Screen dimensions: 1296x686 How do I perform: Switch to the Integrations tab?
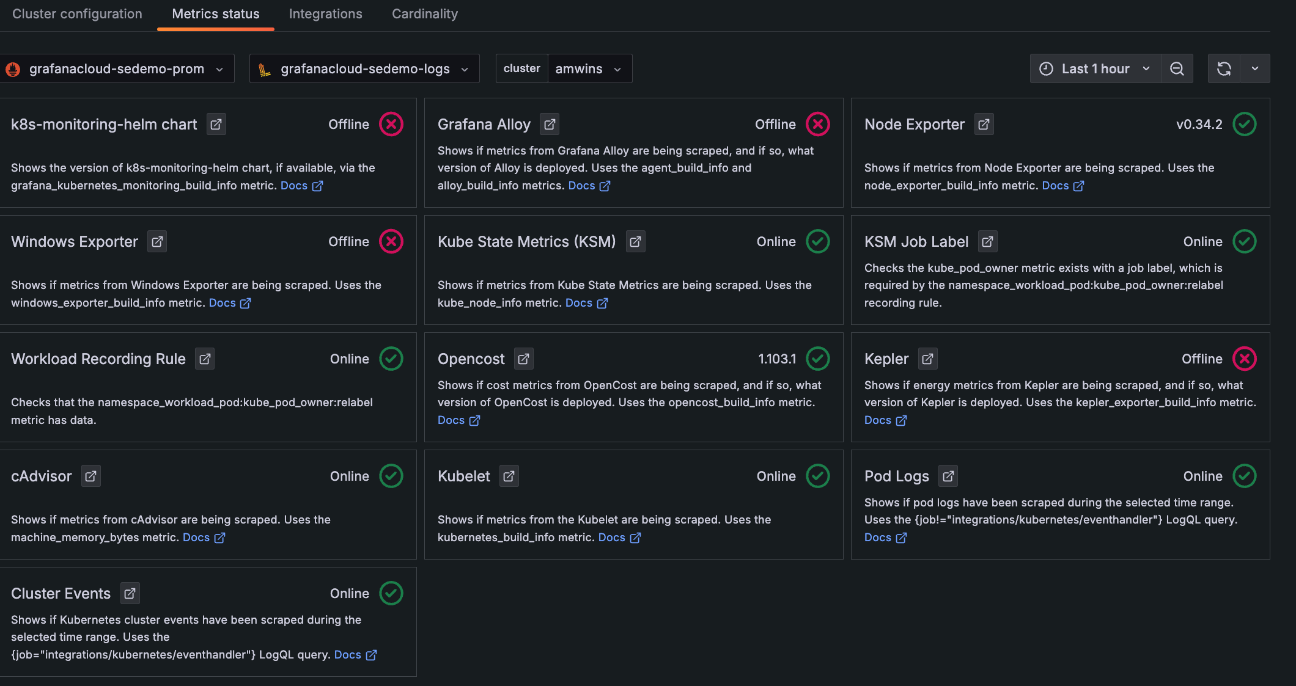[x=325, y=13]
